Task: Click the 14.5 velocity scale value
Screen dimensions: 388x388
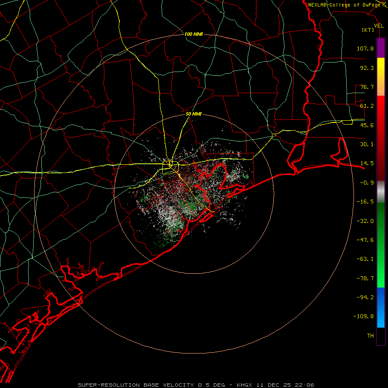Action: [x=367, y=163]
